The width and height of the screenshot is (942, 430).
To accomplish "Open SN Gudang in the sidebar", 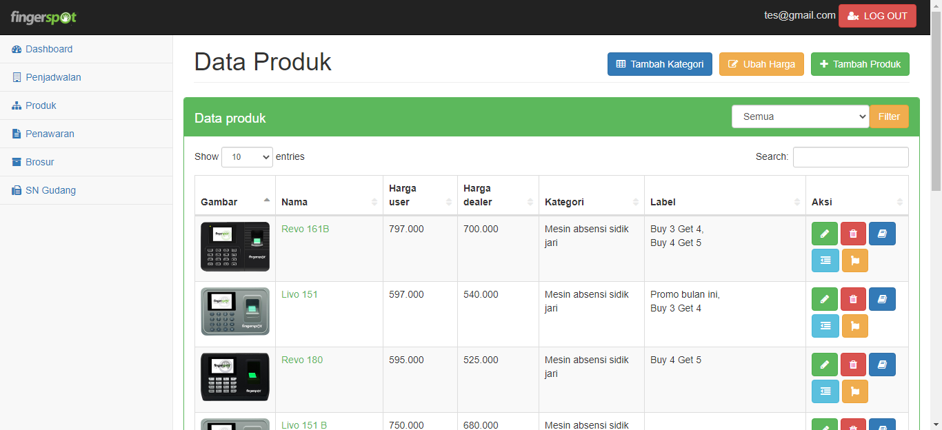I will pyautogui.click(x=50, y=190).
